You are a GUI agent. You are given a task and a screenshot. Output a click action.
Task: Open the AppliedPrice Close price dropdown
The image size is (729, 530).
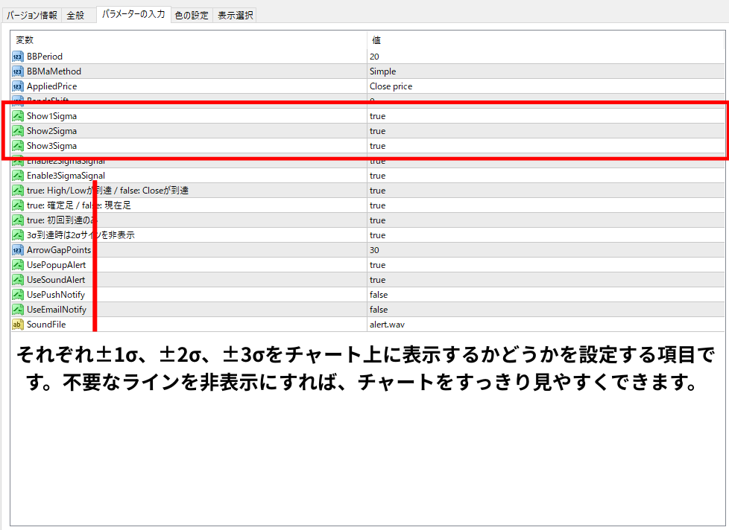coord(391,86)
